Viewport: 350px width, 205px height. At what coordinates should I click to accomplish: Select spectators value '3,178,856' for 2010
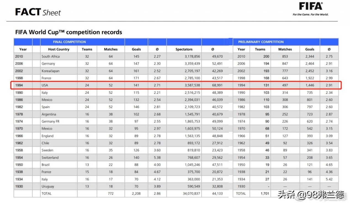tap(192, 56)
